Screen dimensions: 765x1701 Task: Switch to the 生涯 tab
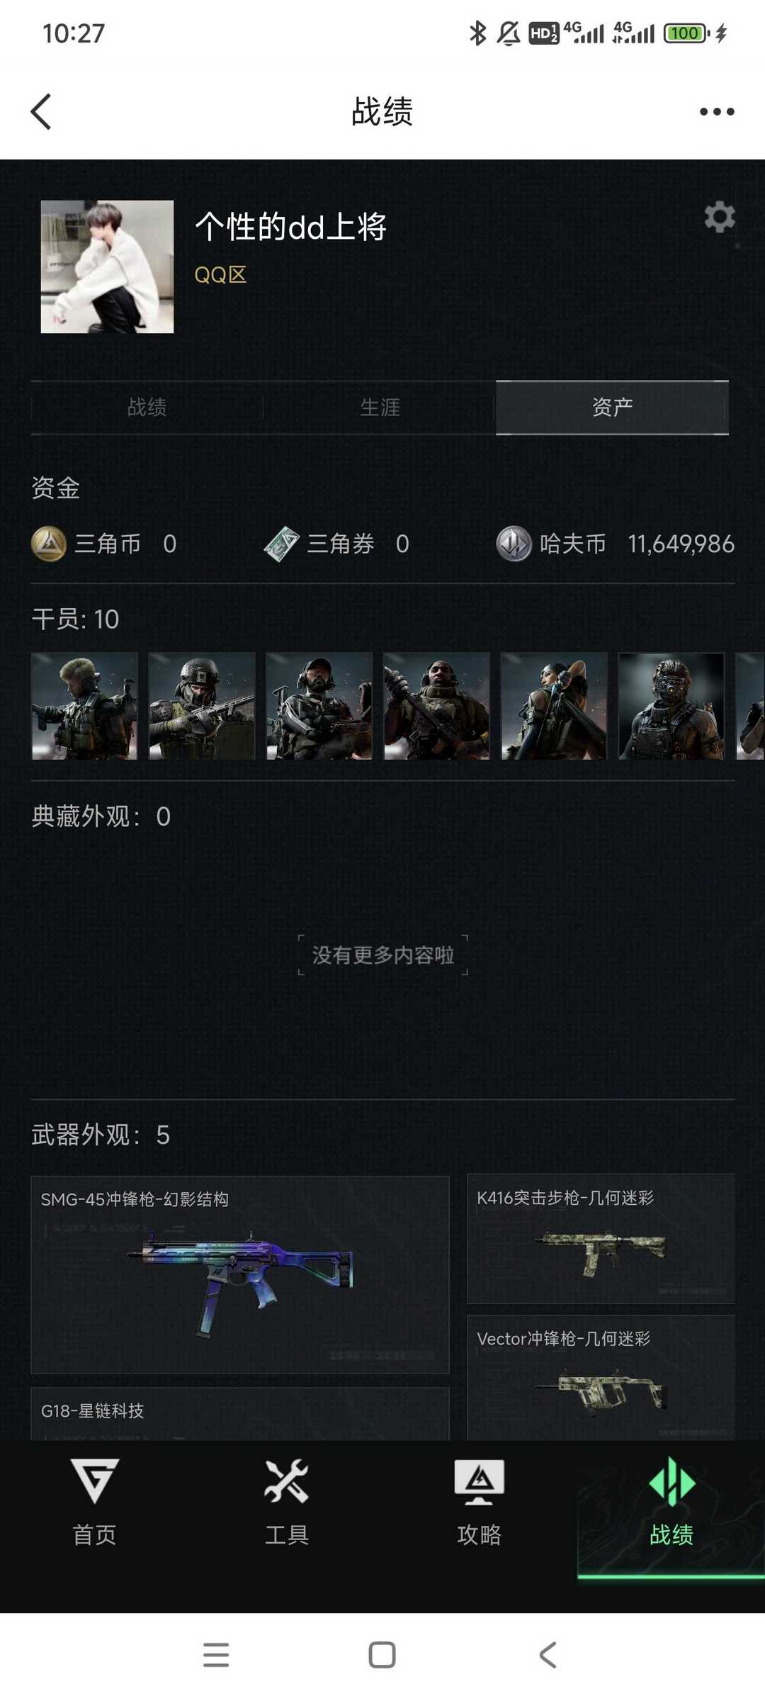(x=380, y=408)
